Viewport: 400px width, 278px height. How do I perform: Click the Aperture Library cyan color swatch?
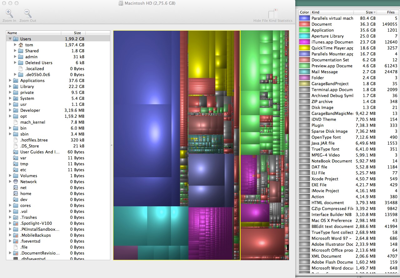tap(304, 36)
